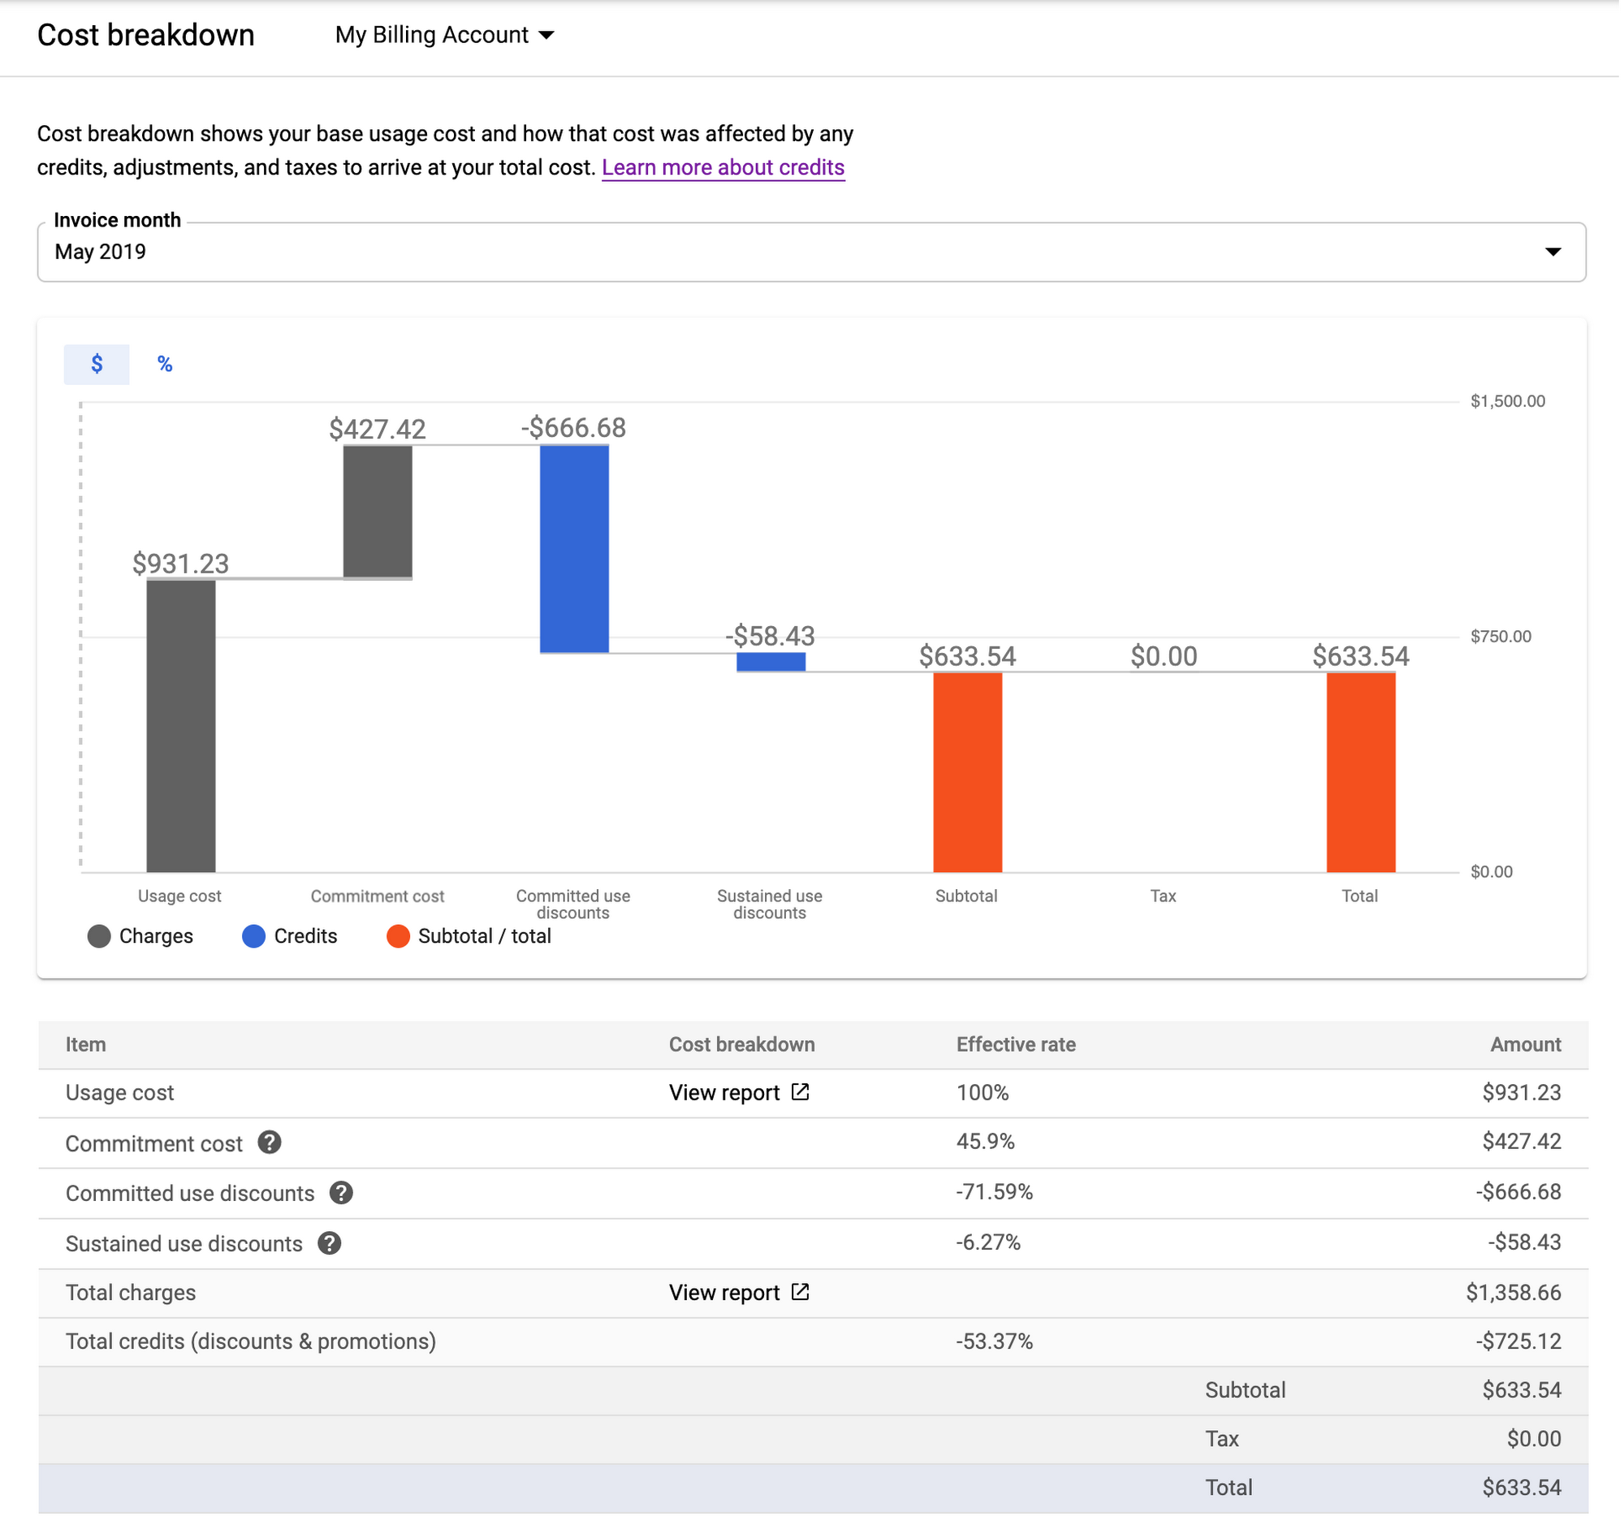Image resolution: width=1624 pixels, height=1538 pixels.
Task: Switch chart to dollar view
Action: point(97,365)
